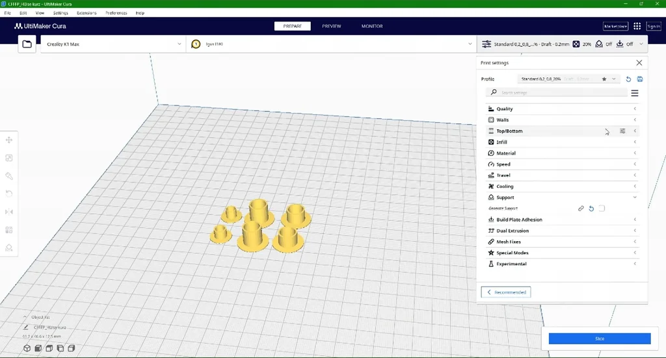Click the blue Slice button
The height and width of the screenshot is (358, 666).
[599, 339]
